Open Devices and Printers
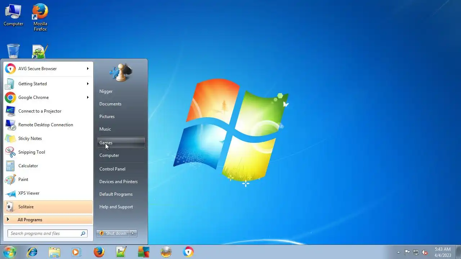 pos(121,182)
